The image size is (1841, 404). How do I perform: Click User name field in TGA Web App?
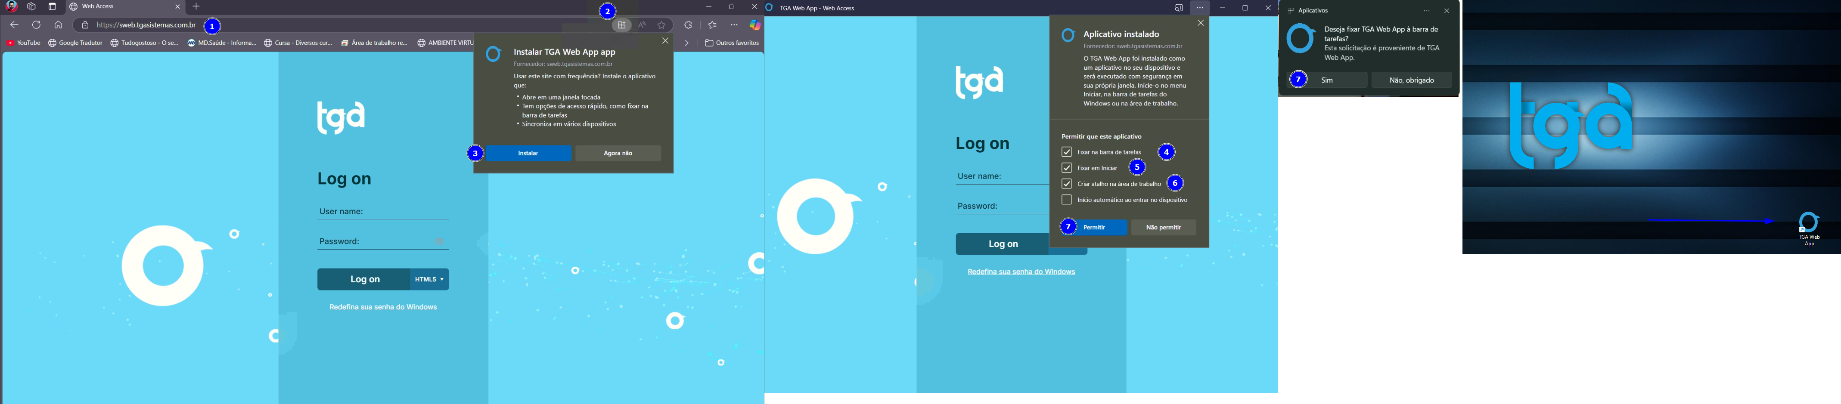(x=1002, y=176)
